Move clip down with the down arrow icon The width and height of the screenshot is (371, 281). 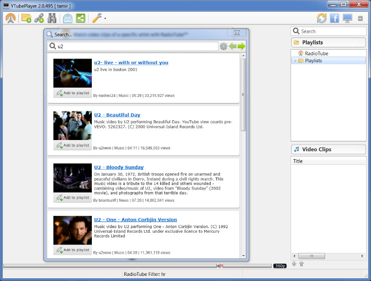click(294, 264)
